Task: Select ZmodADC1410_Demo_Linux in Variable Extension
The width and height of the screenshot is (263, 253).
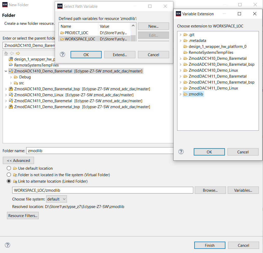Action: point(213,70)
